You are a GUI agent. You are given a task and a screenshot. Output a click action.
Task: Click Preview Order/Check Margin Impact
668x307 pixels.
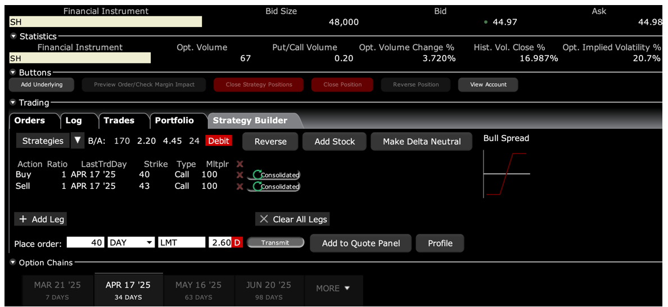pos(144,85)
